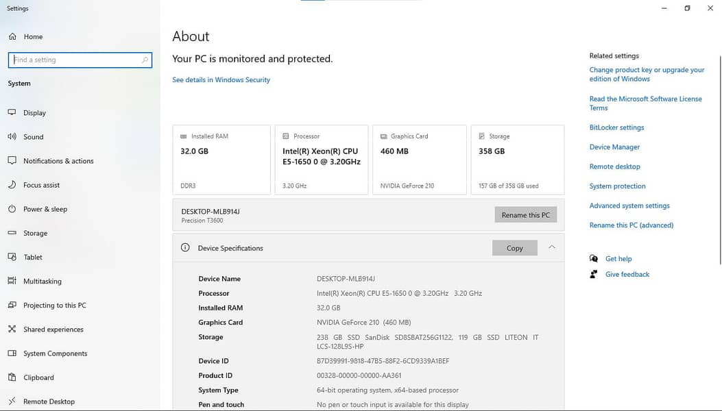This screenshot has width=722, height=411.
Task: Click the Home icon in sidebar
Action: click(12, 36)
